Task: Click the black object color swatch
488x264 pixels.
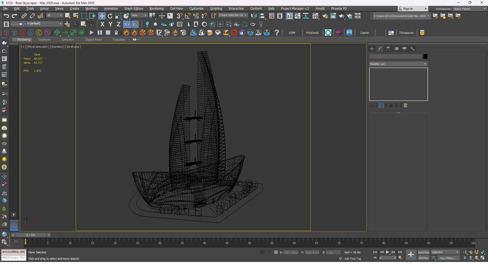Action: [425, 56]
